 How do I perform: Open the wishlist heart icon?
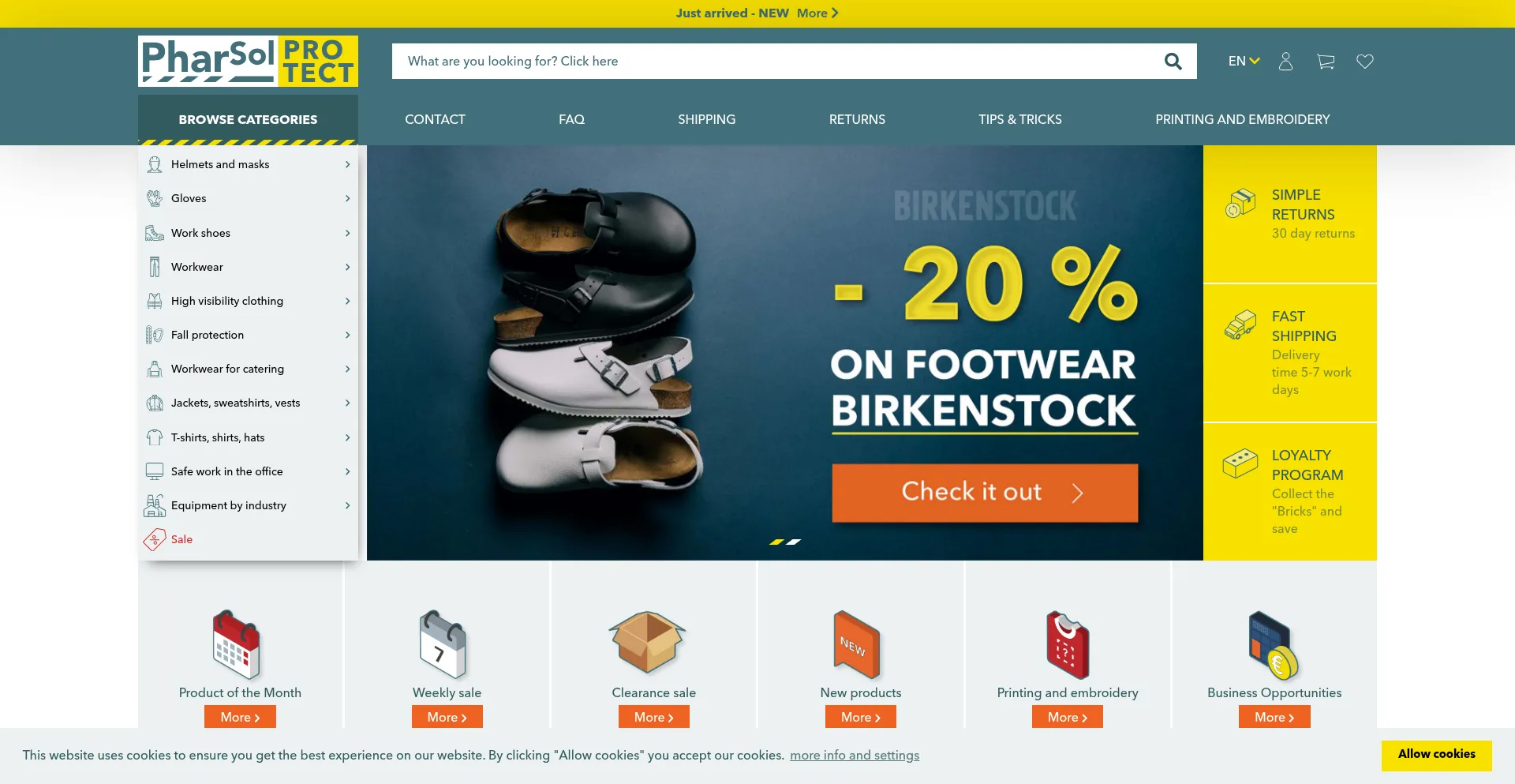[x=1365, y=62]
